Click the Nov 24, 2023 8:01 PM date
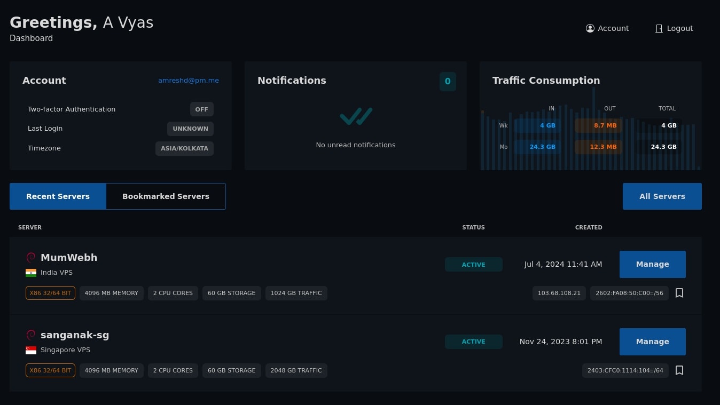Image resolution: width=720 pixels, height=405 pixels. (561, 342)
